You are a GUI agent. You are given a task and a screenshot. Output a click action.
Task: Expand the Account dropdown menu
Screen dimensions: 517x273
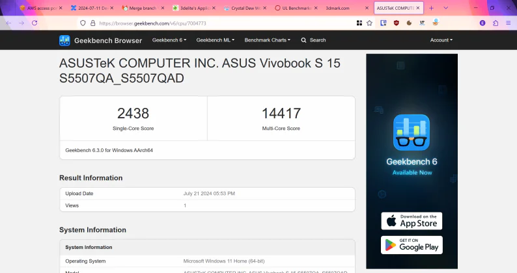(x=441, y=40)
